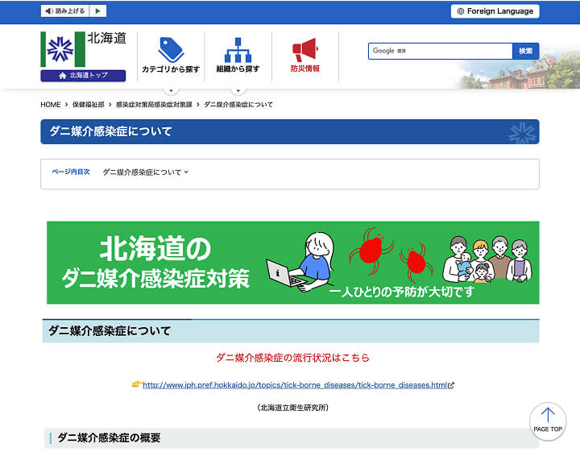Click the カテゴリから探す label text
580x452 pixels.
(171, 69)
